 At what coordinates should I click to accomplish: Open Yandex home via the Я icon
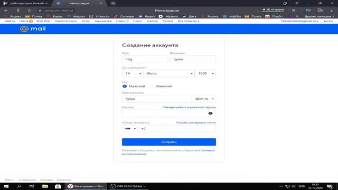[18, 11]
